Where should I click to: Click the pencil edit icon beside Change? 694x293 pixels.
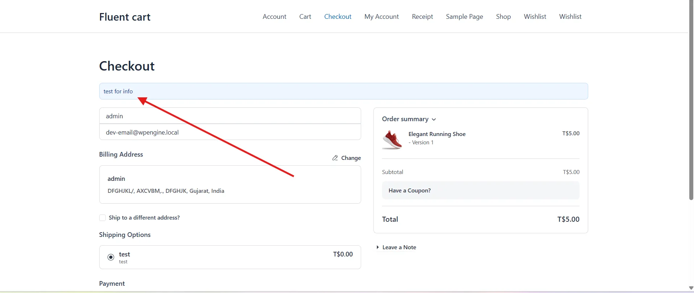pyautogui.click(x=335, y=158)
